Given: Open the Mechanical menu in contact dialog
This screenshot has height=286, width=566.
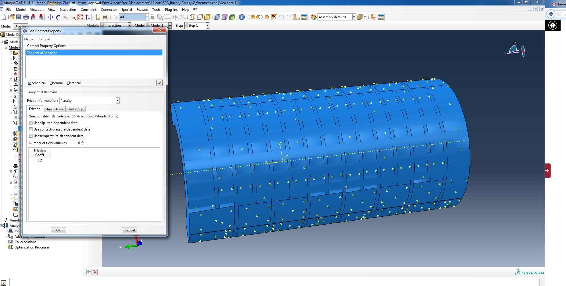Looking at the screenshot, I should (37, 83).
